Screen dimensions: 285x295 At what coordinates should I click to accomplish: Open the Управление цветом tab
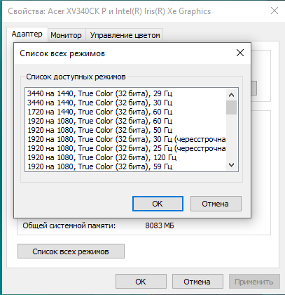125,35
